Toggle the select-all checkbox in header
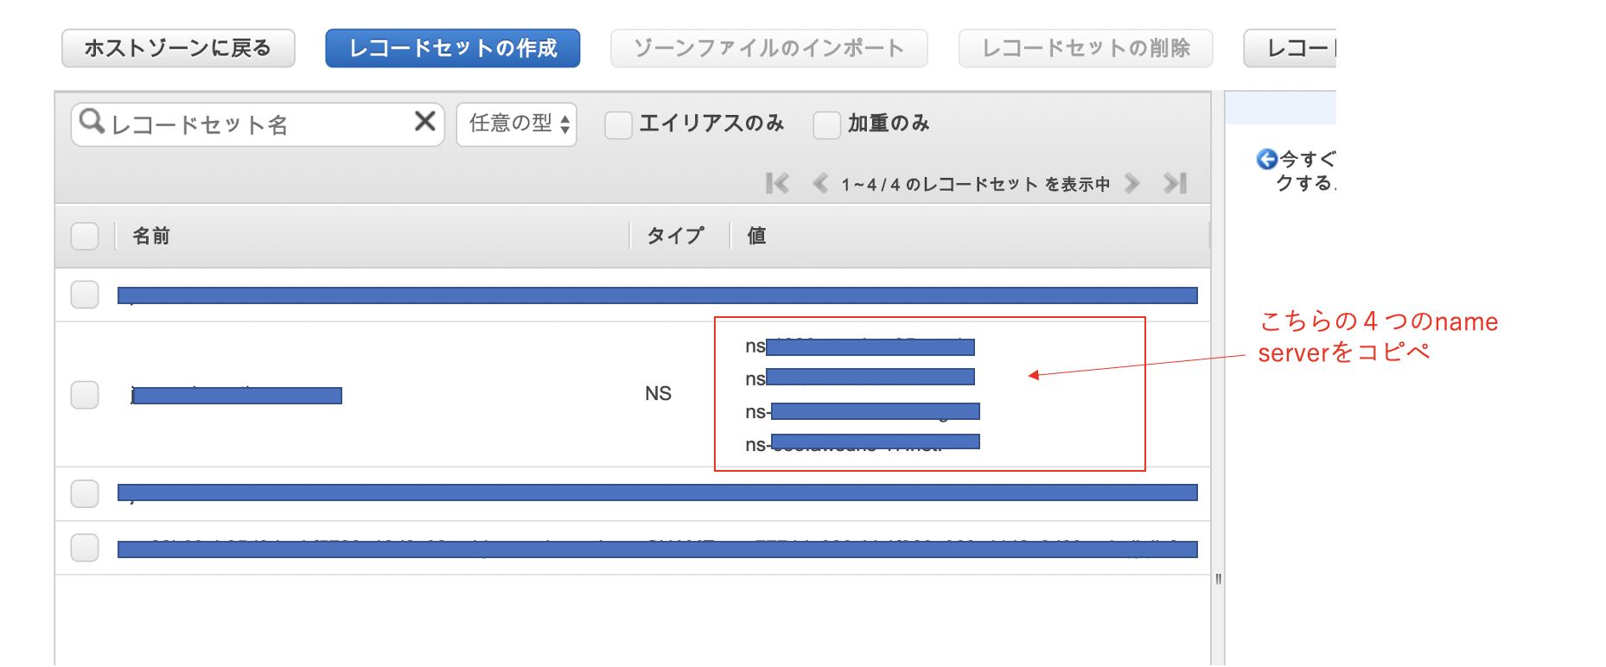This screenshot has width=1606, height=667. tap(85, 236)
